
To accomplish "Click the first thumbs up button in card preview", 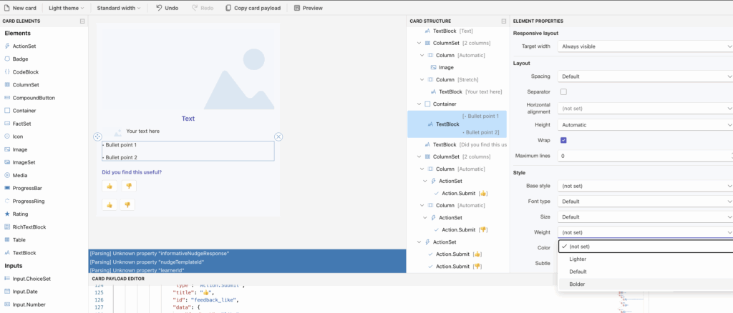I will pos(110,186).
